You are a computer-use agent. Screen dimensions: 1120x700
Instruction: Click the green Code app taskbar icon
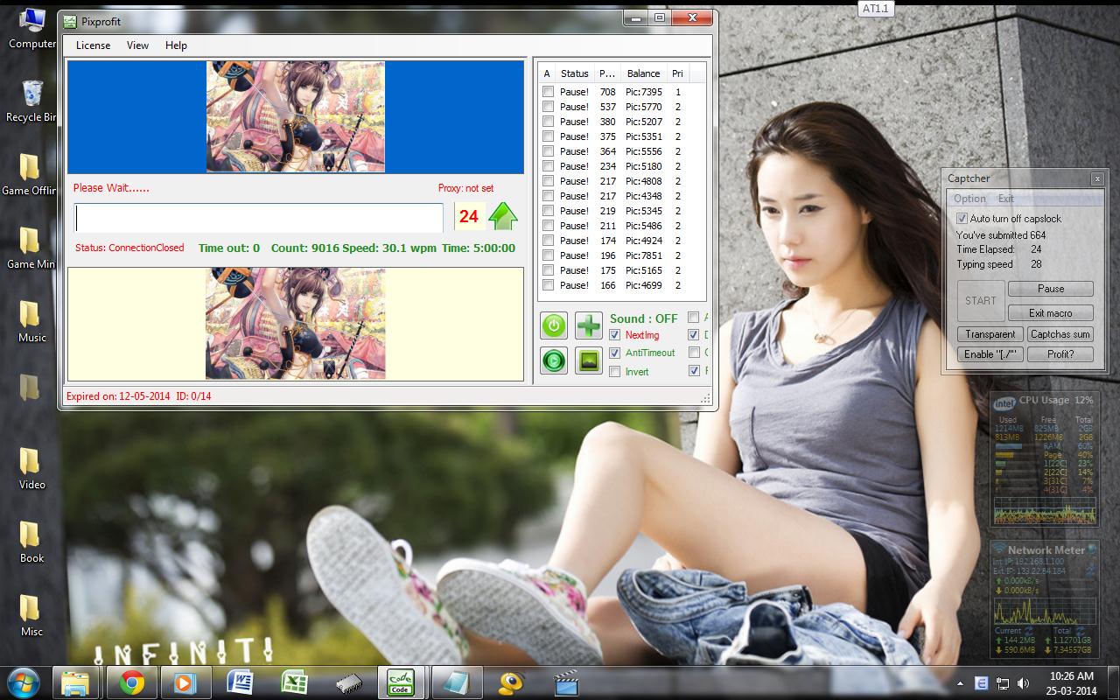click(x=402, y=682)
